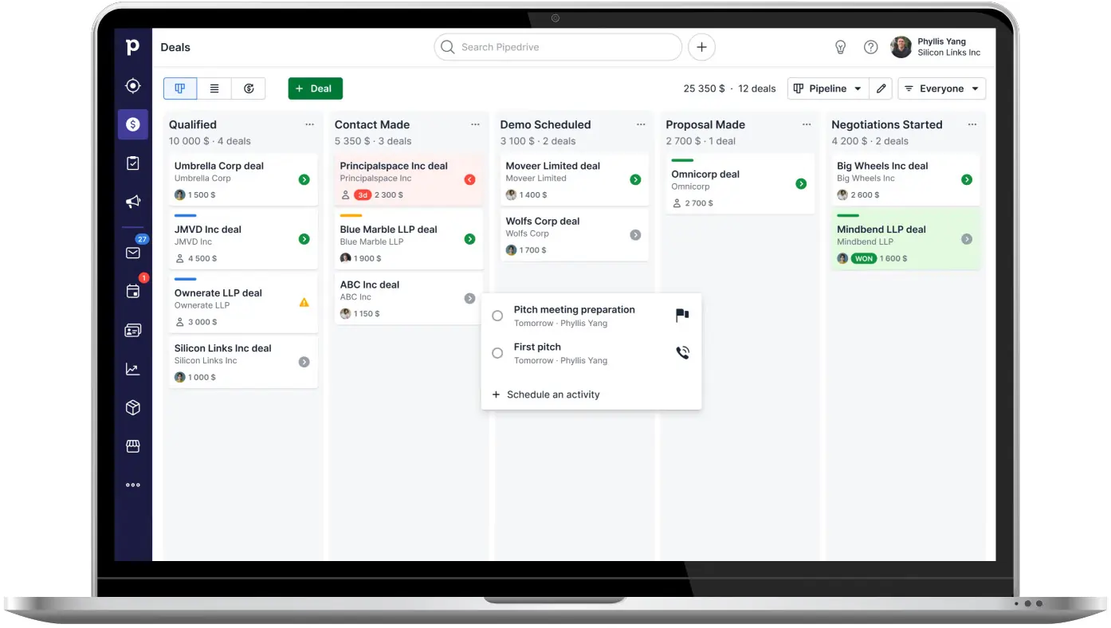
Task: Open the Omnicorp deal card
Action: pos(740,183)
